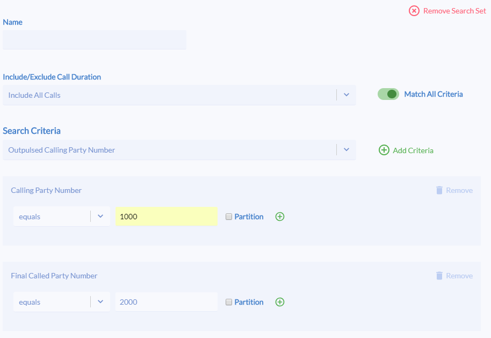This screenshot has width=491, height=338.
Task: Check Partition box for Final Called Party Number
Action: click(x=229, y=302)
